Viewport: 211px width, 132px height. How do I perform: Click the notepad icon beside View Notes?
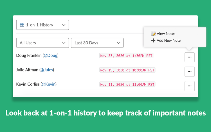tap(153, 34)
